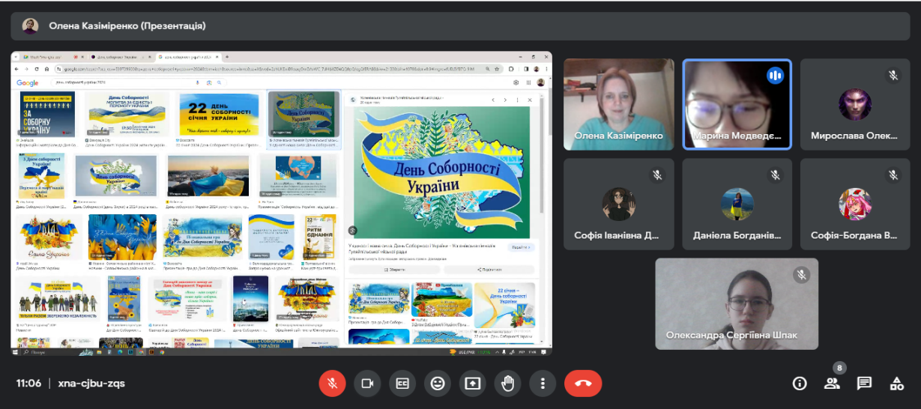Open the emoji reactions button
This screenshot has width=921, height=409.
point(438,384)
